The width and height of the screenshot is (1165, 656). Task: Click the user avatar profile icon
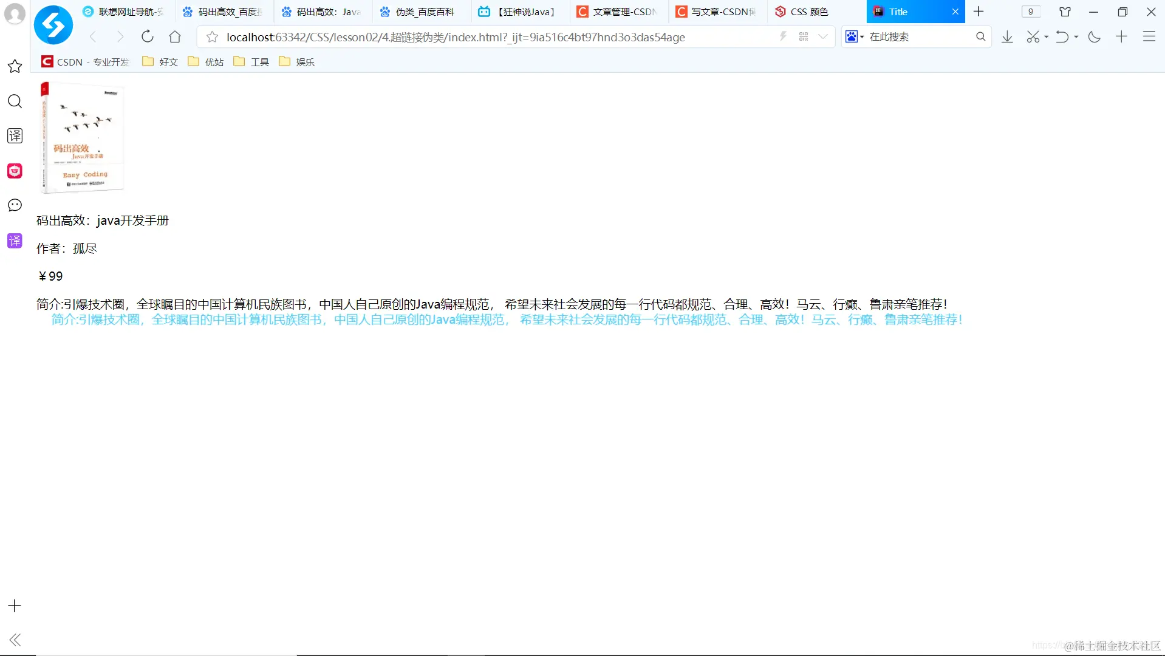[15, 13]
